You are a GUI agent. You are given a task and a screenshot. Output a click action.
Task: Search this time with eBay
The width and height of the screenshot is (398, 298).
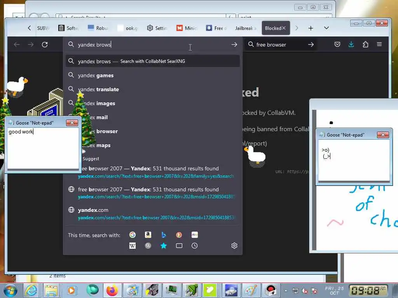(195, 235)
